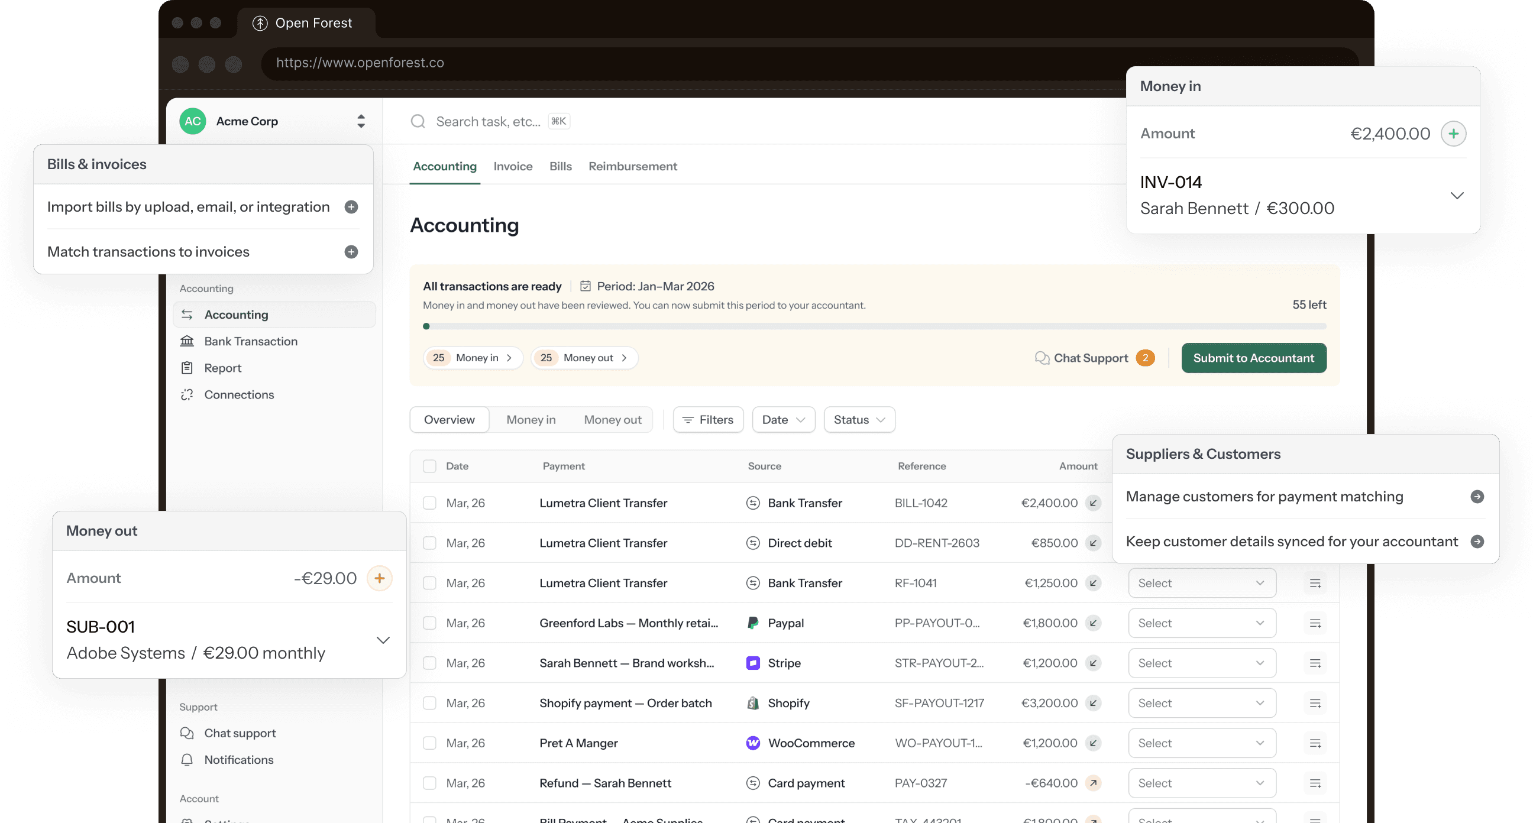1533x823 pixels.
Task: Switch to the Bills tab
Action: (560, 167)
